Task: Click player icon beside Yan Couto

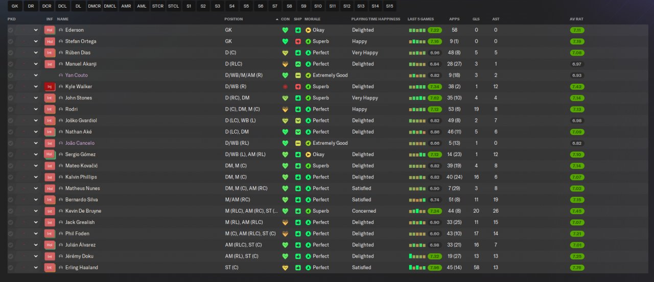Action: 61,75
